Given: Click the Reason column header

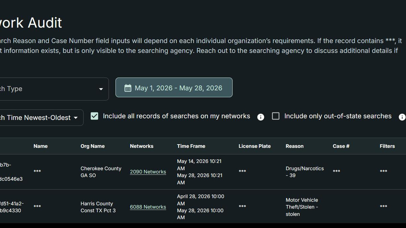Looking at the screenshot, I should click(295, 146).
